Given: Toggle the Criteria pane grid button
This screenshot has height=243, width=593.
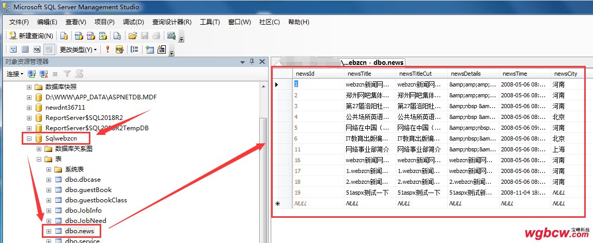Looking at the screenshot, I should pos(25,49).
